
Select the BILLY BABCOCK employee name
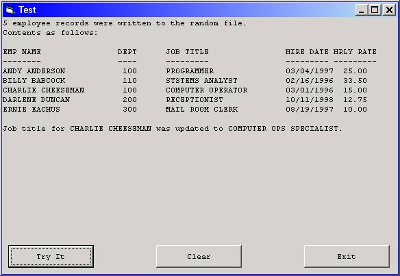(34, 81)
